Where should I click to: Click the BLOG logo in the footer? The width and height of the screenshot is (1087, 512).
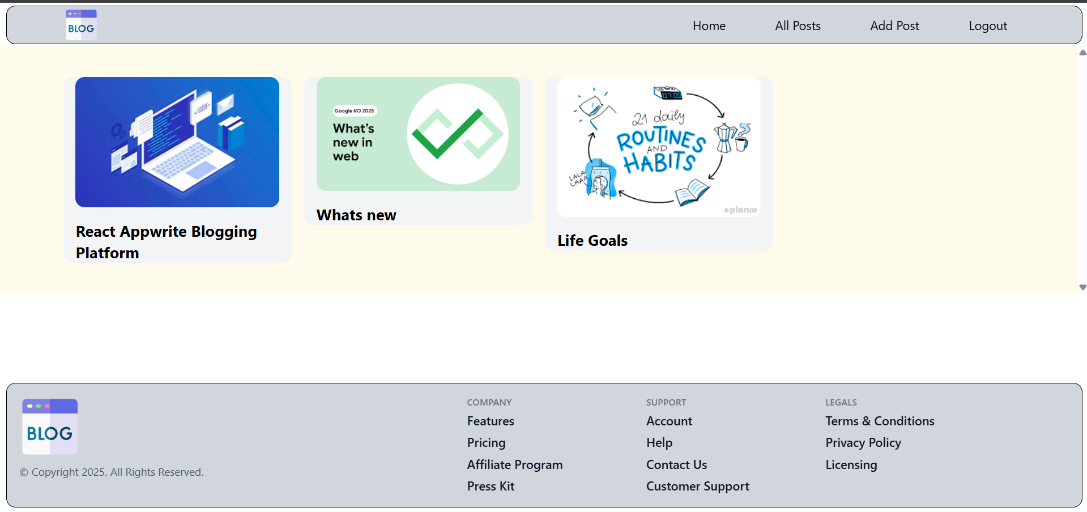click(49, 426)
